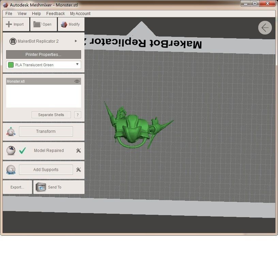Open support settings wrench icon

[x=78, y=170]
